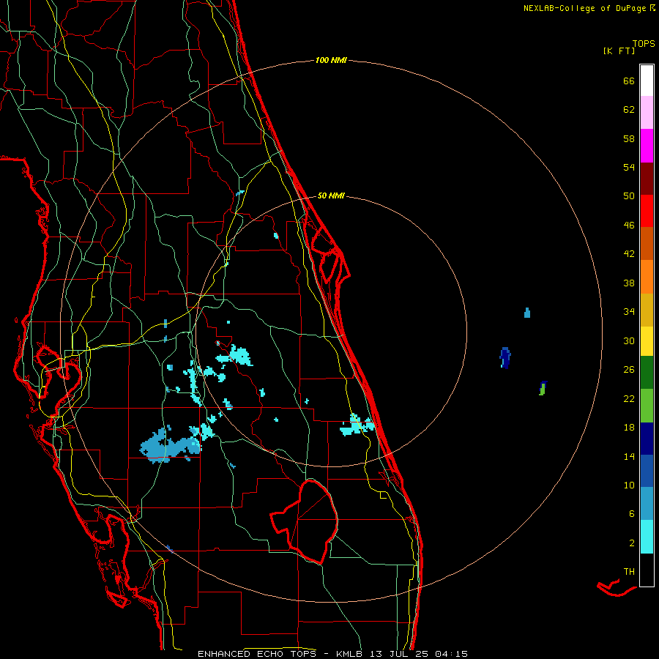Select the legend value 14
The image size is (659, 659).
629,456
